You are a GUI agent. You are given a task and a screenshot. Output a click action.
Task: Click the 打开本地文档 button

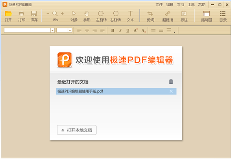pos(77,130)
